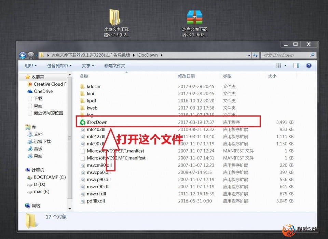328x239 pixels.
Task: Click the iDocDown path segment
Action: [147, 55]
